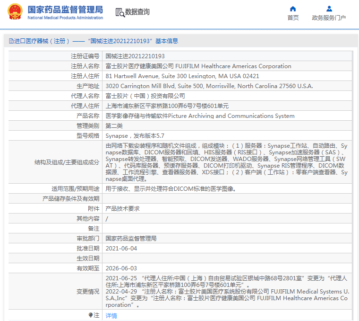Click the 型号规格 row label
The image size is (359, 321).
coord(88,136)
